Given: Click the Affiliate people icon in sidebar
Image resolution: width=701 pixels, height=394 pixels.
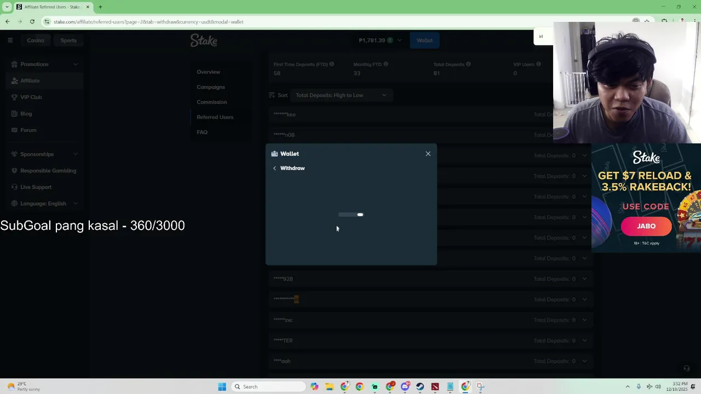Looking at the screenshot, I should tap(15, 80).
